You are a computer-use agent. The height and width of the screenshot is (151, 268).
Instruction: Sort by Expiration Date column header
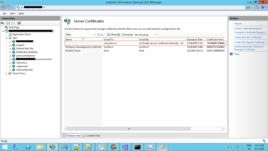(x=196, y=39)
